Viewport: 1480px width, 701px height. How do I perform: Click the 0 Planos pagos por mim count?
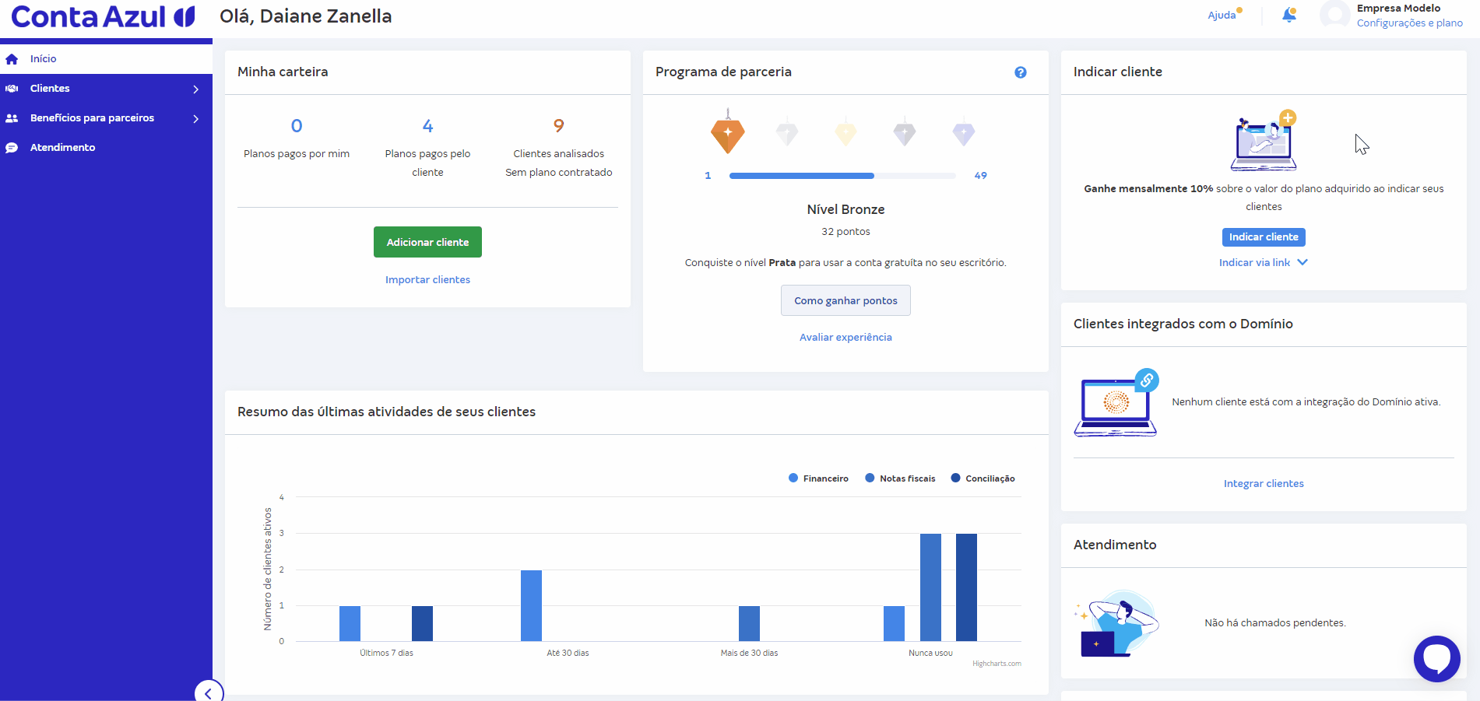297,126
